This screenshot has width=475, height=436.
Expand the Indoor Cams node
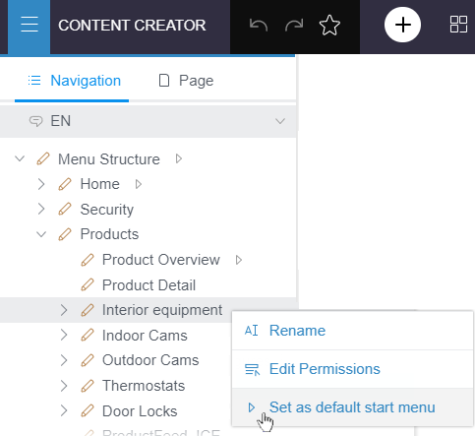pyautogui.click(x=64, y=335)
